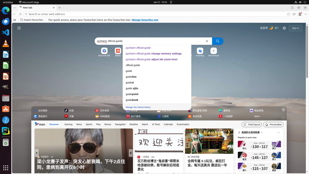
Task: Click the blue search magnifier button
Action: point(218,41)
